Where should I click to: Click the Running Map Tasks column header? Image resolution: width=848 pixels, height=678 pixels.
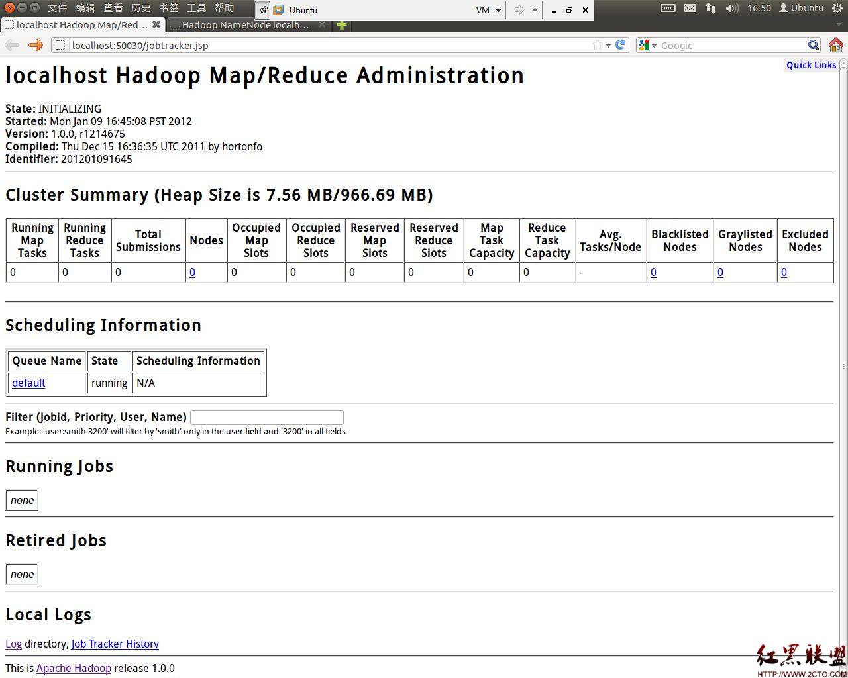pyautogui.click(x=32, y=240)
